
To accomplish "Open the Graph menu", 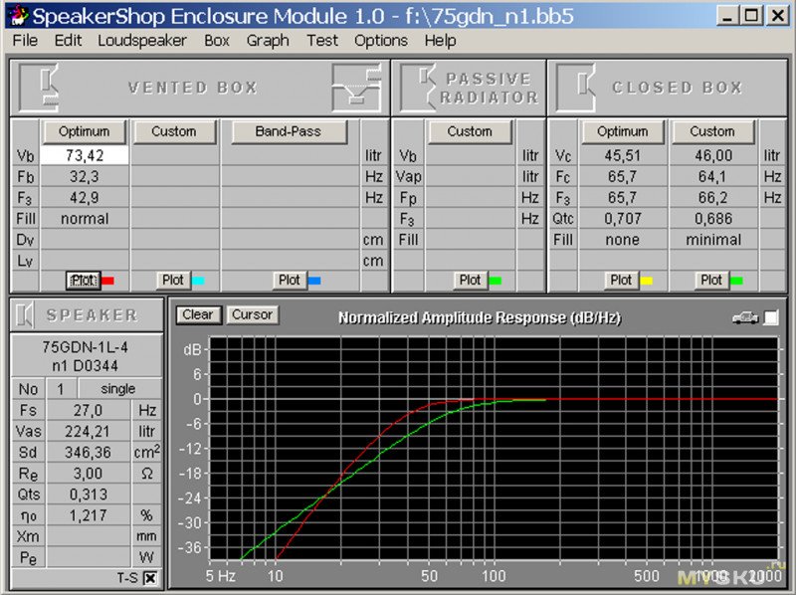I will pos(268,41).
